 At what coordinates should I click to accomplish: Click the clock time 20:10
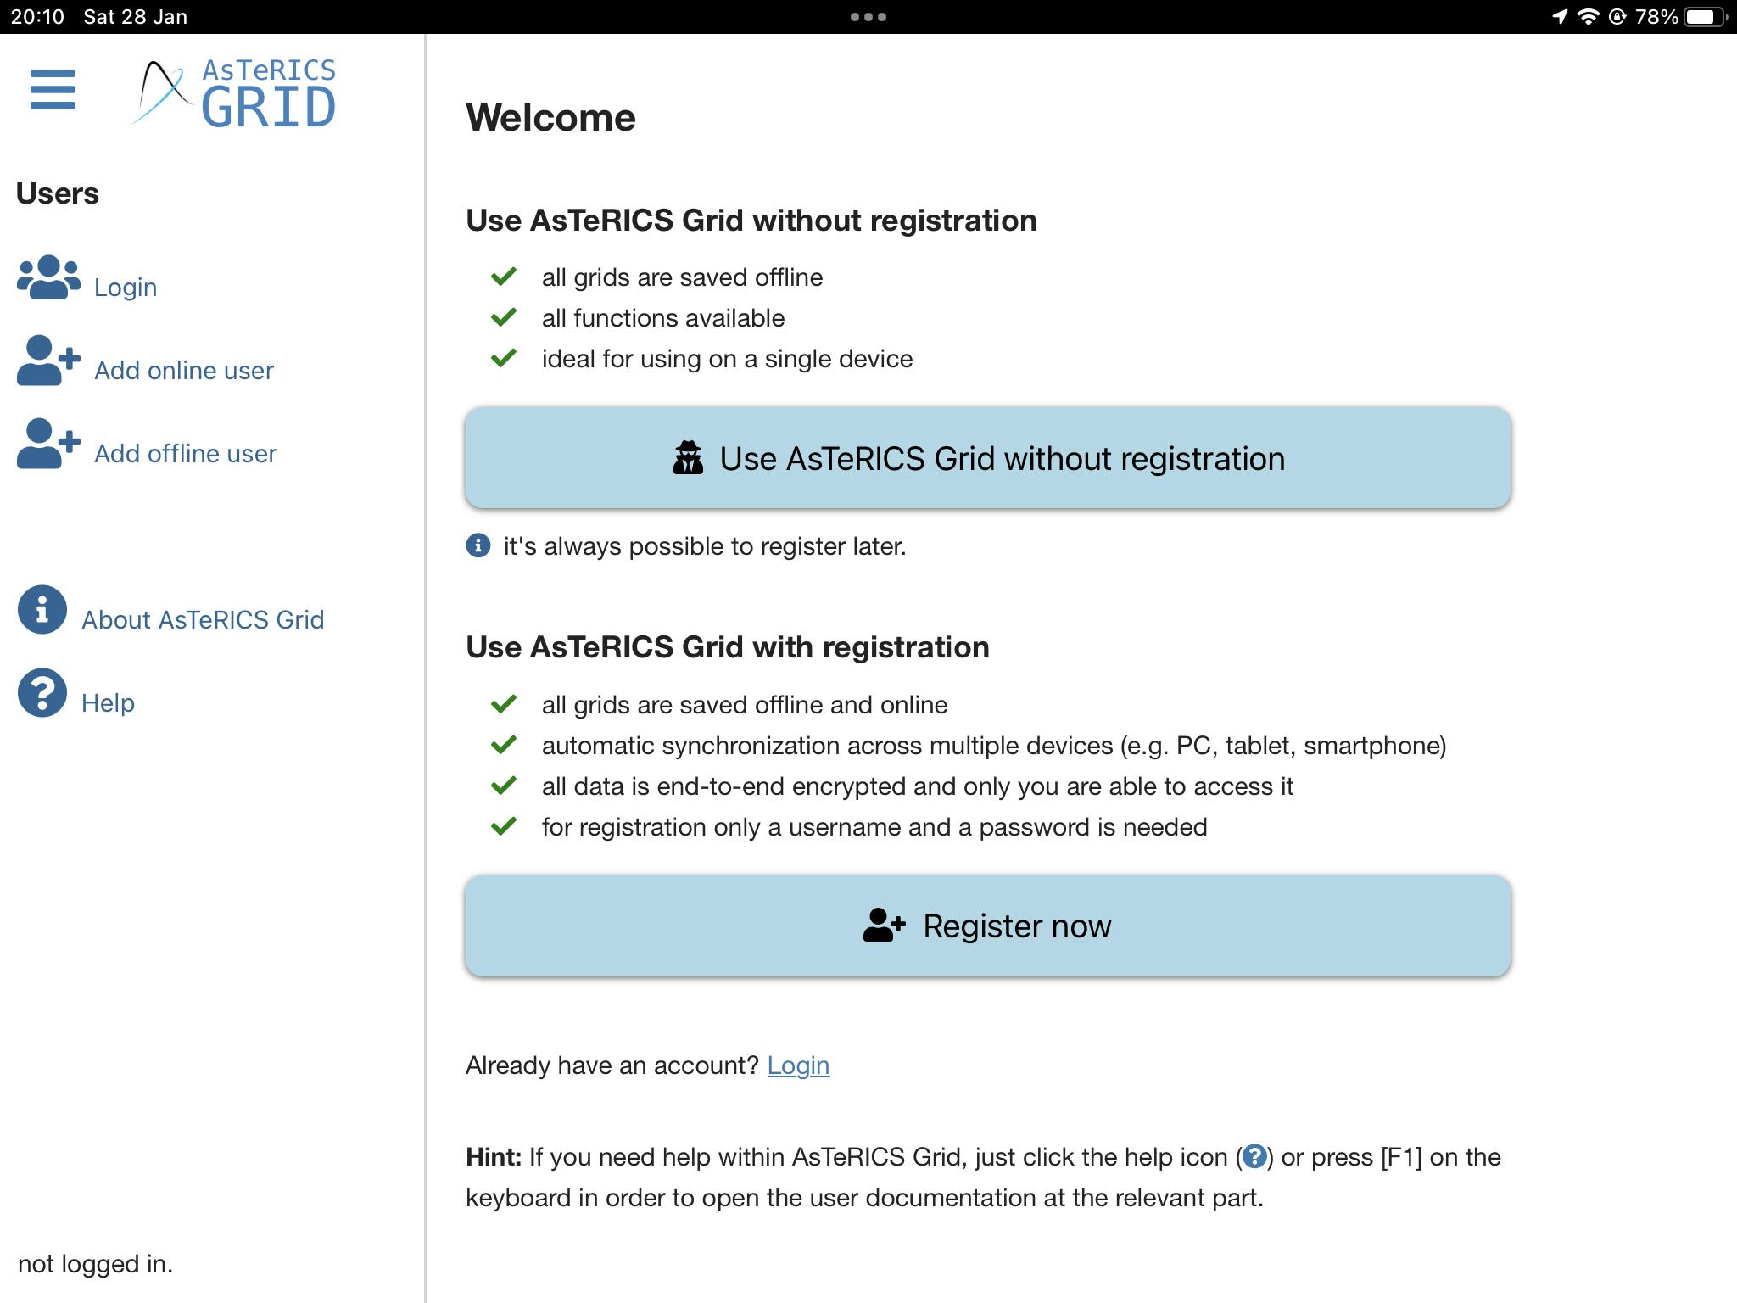(x=37, y=17)
